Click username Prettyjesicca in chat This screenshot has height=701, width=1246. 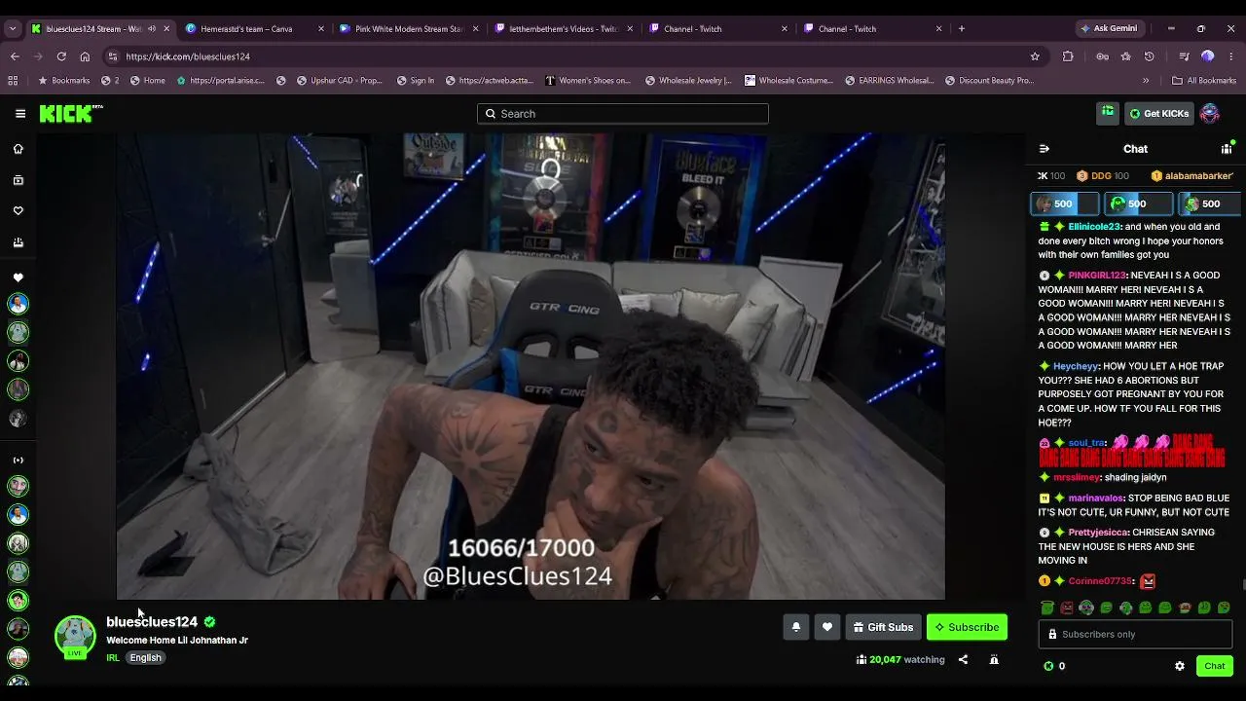coord(1098,533)
